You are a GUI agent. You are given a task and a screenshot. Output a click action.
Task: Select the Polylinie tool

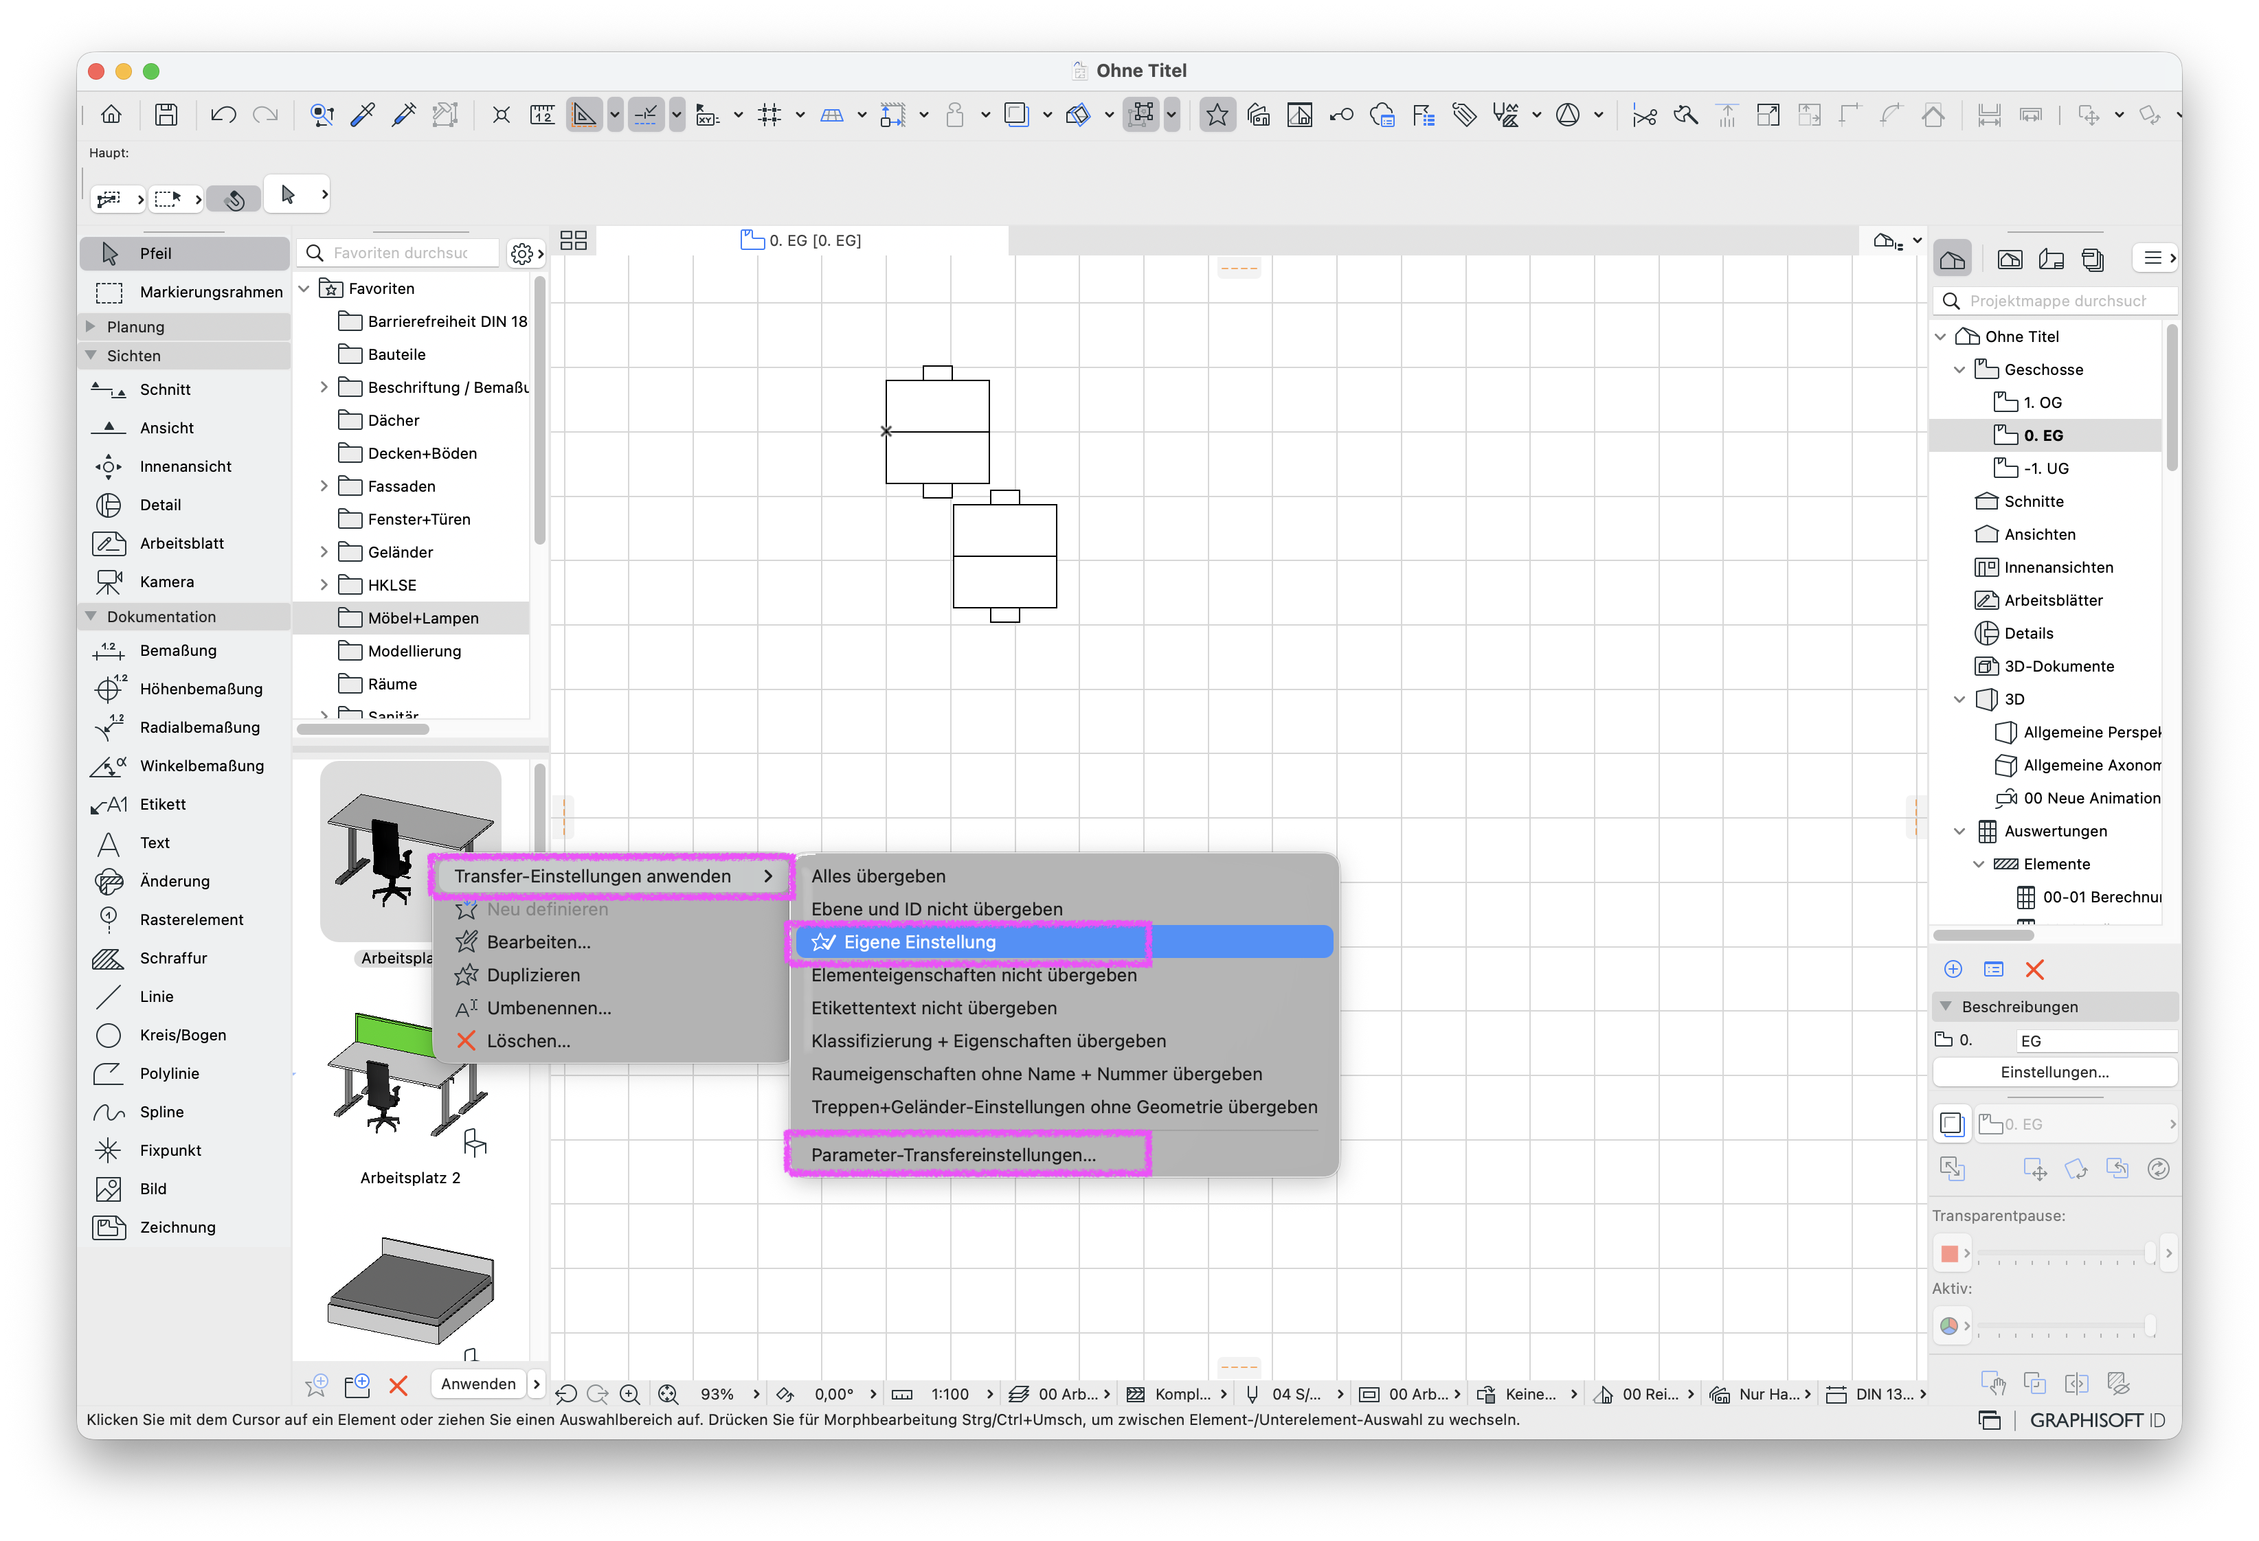(185, 1073)
